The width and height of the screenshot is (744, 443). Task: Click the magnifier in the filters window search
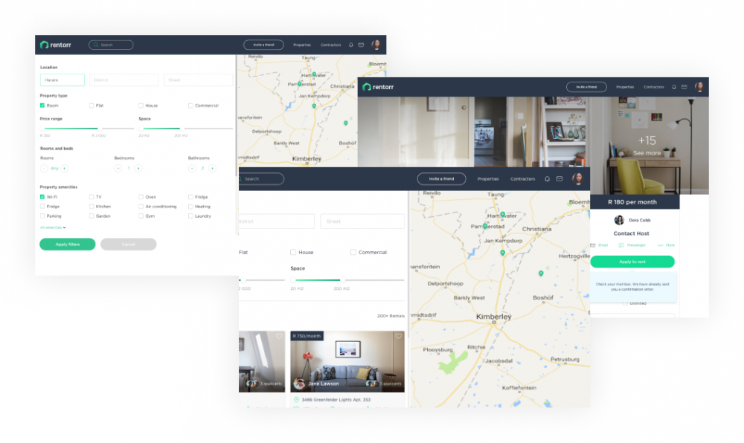coord(95,45)
